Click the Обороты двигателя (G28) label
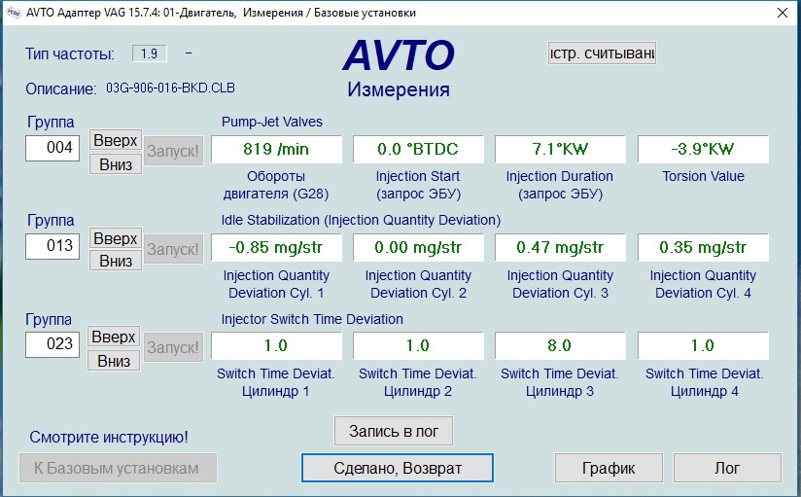 [x=276, y=185]
